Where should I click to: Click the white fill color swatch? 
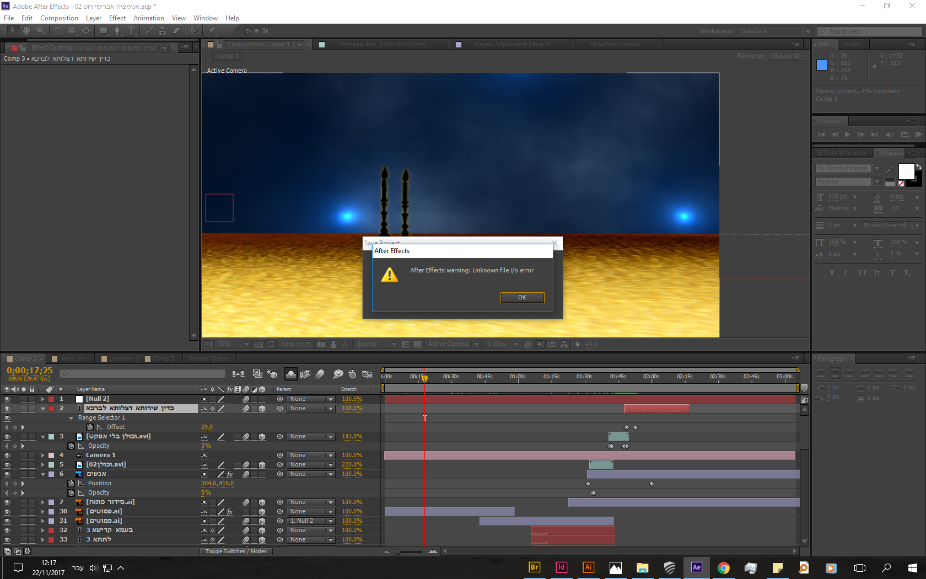coord(906,171)
